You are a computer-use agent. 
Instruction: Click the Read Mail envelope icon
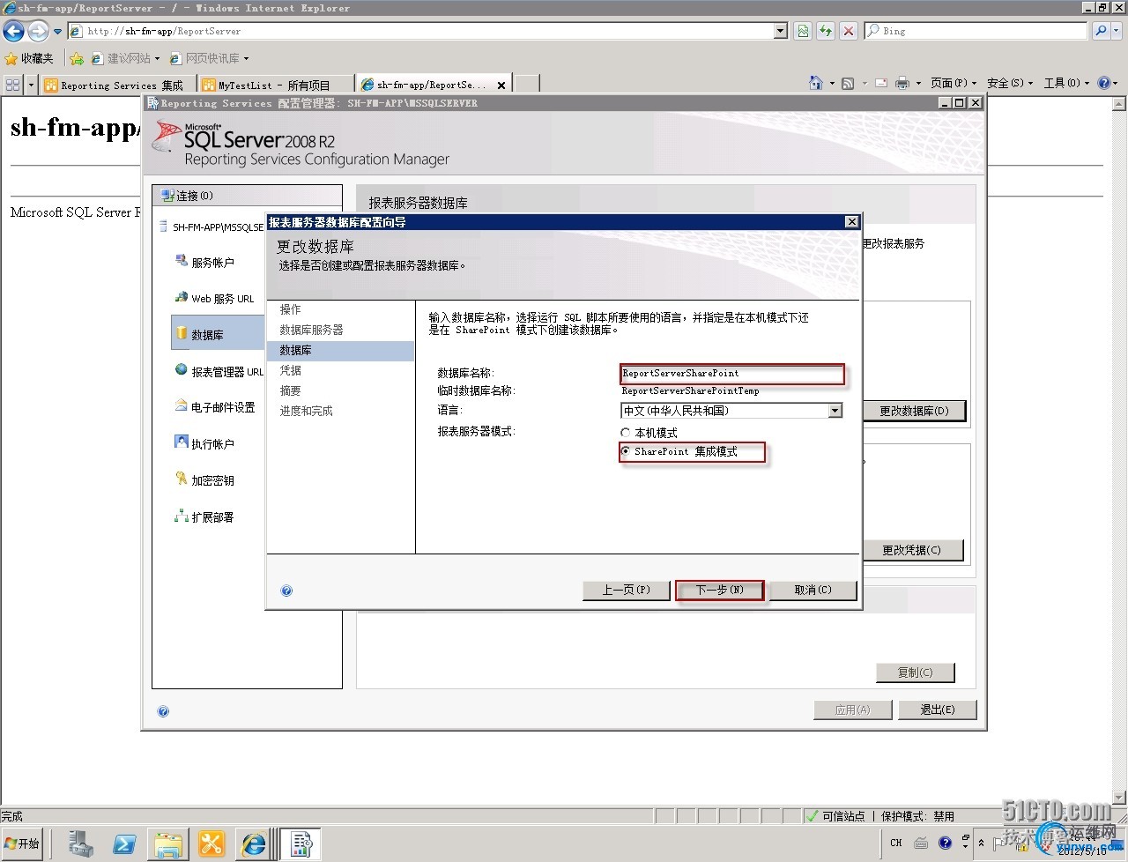(x=880, y=83)
